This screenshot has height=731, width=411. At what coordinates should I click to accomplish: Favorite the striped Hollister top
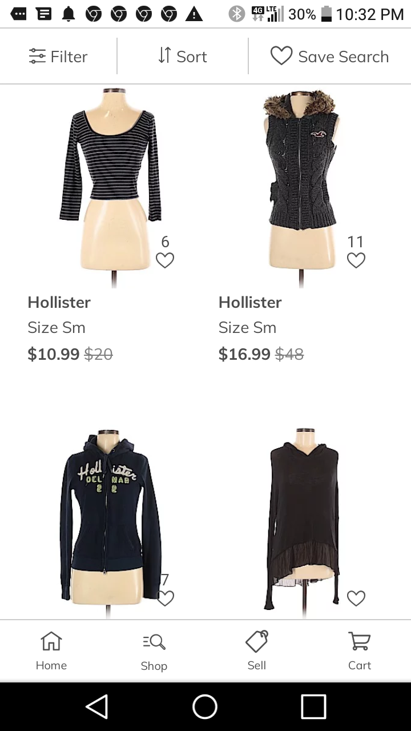click(165, 260)
